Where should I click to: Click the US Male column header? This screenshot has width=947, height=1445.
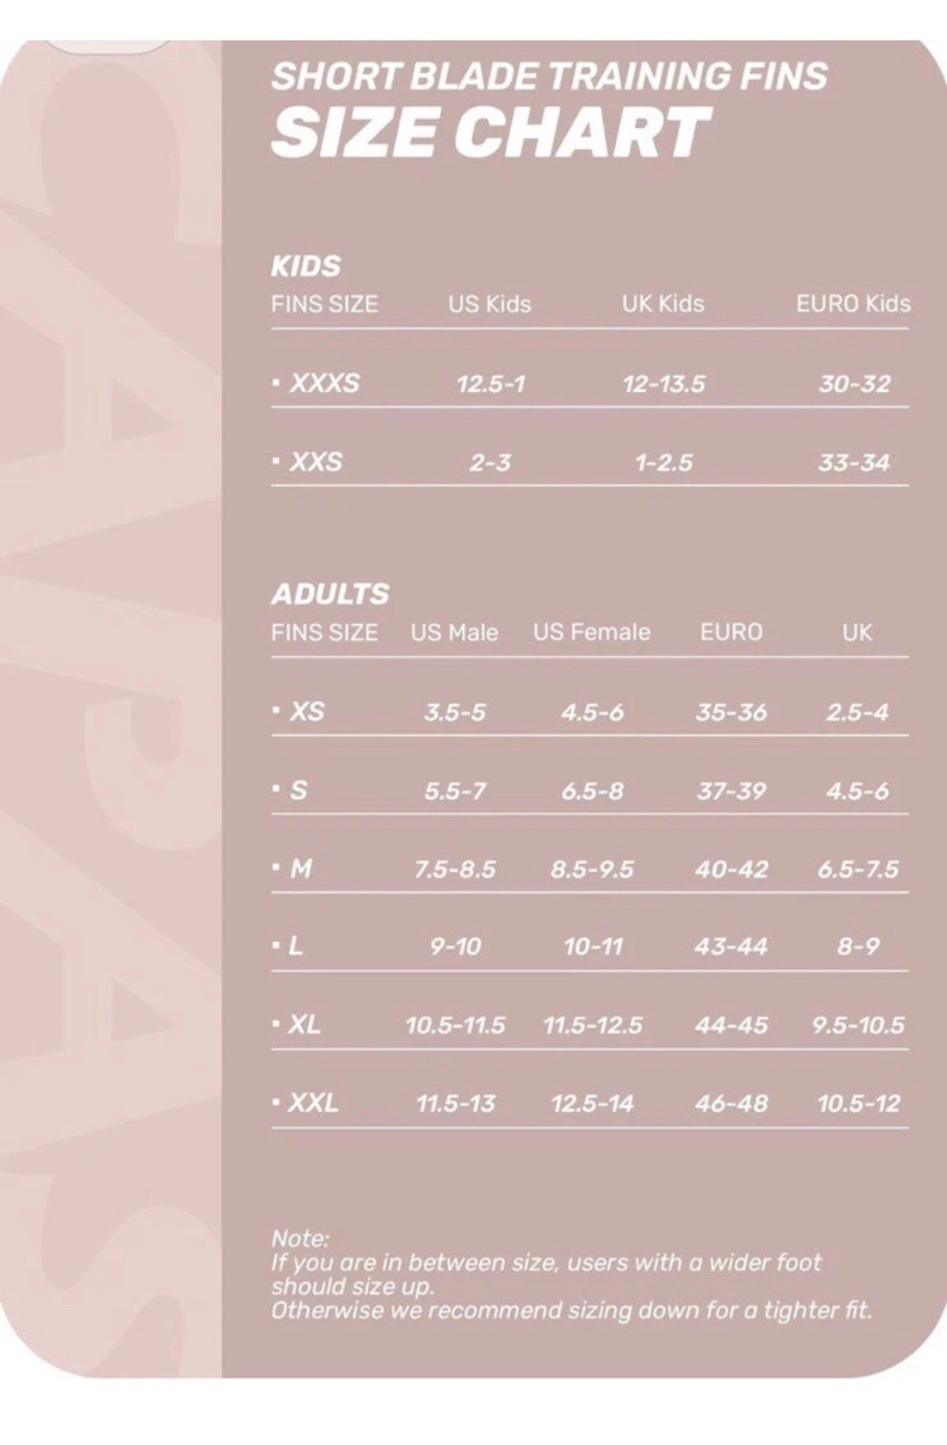tap(454, 632)
